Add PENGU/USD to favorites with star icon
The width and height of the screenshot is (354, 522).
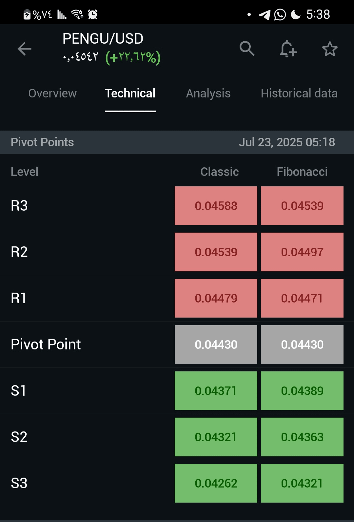point(330,49)
